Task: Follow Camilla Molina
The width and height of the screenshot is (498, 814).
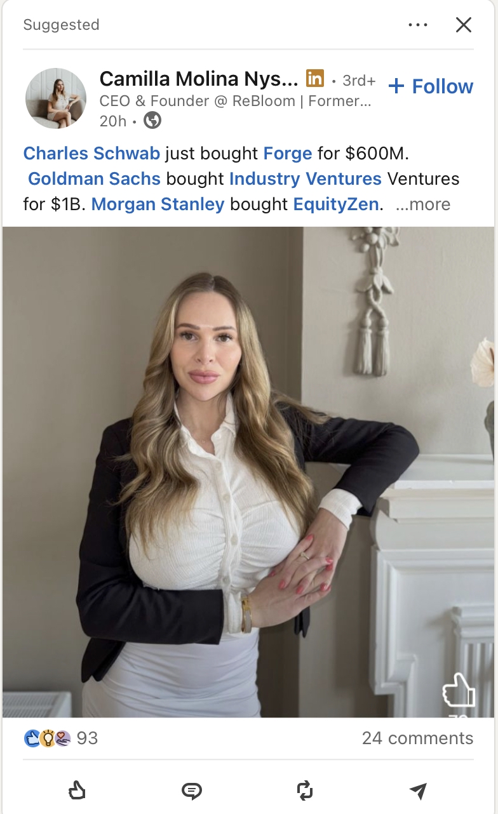Action: (x=431, y=86)
